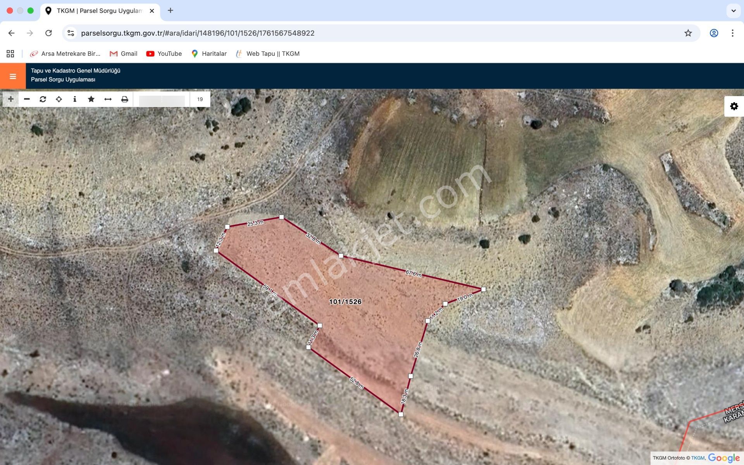744x465 pixels.
Task: Open map settings gear panel
Action: [734, 106]
